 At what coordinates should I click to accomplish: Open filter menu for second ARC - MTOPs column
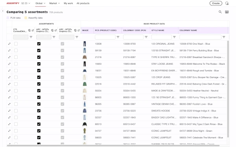coord(77,37)
